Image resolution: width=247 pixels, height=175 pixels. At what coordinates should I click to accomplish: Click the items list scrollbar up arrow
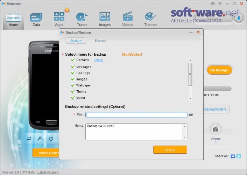pos(190,60)
